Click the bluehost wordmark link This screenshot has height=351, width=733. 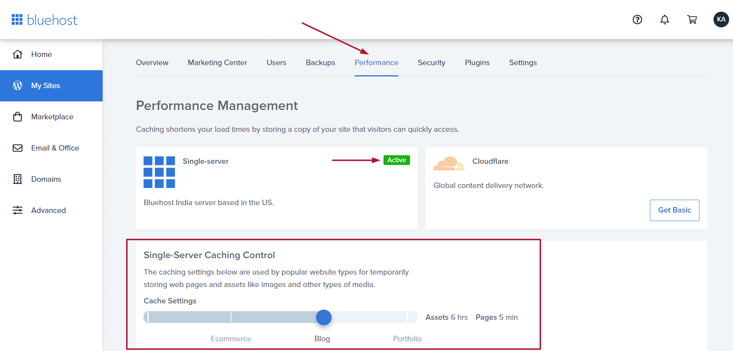coord(52,20)
